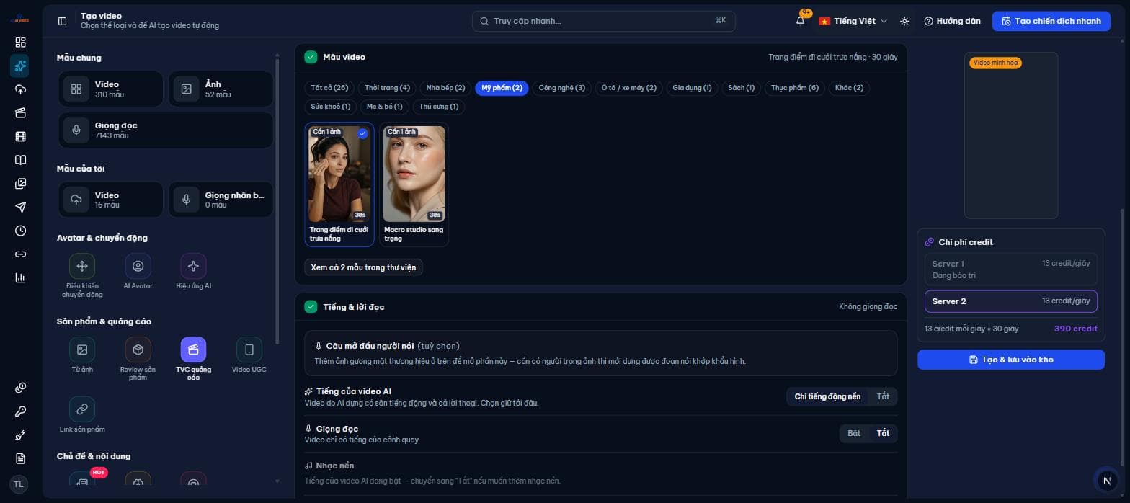Screen dimensions: 1130x503
Task: Click the open book icon in sidebar
Action: [x=20, y=160]
